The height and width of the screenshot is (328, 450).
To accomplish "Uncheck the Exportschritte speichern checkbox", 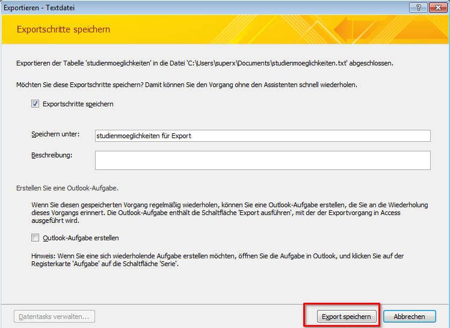I will tap(35, 104).
